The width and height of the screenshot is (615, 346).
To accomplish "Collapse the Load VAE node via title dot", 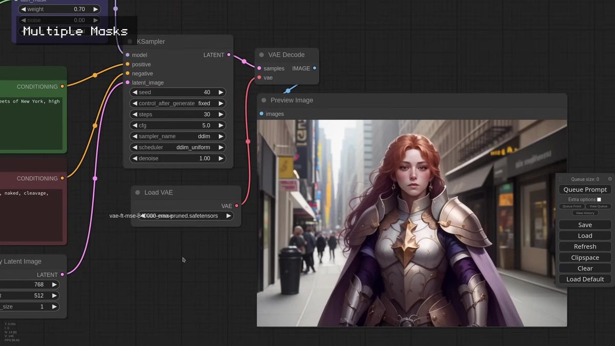I will [137, 193].
